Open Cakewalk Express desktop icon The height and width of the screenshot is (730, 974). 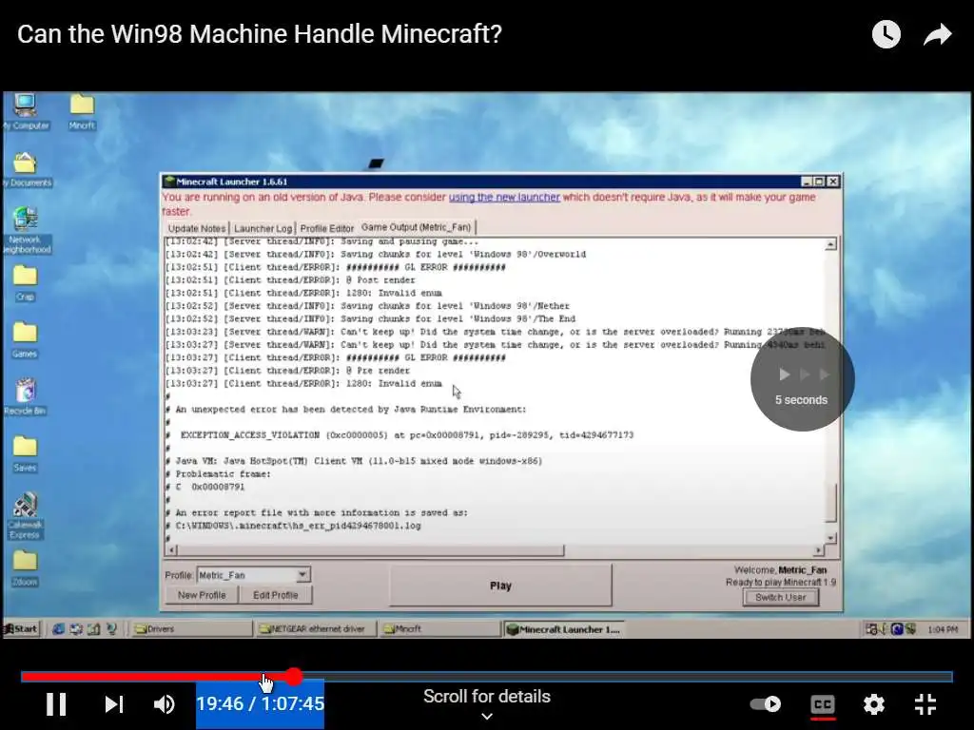click(x=25, y=515)
